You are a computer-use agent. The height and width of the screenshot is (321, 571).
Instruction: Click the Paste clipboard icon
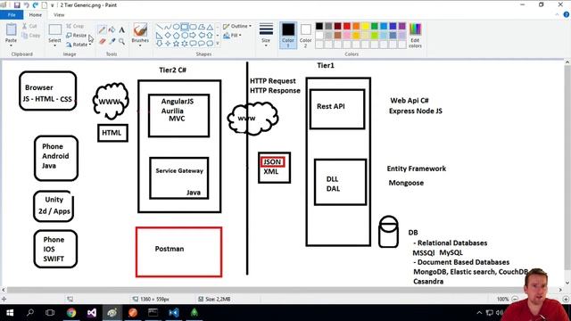click(11, 29)
